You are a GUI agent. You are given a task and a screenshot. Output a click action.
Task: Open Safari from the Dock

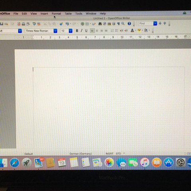[15, 163]
